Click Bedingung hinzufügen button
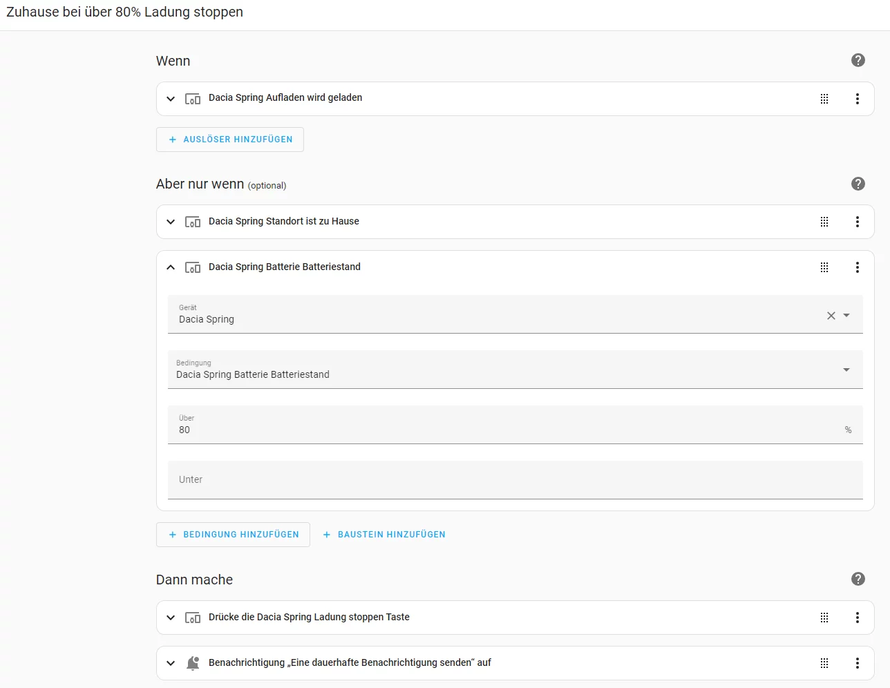Viewport: 890px width, 688px height. coord(233,535)
